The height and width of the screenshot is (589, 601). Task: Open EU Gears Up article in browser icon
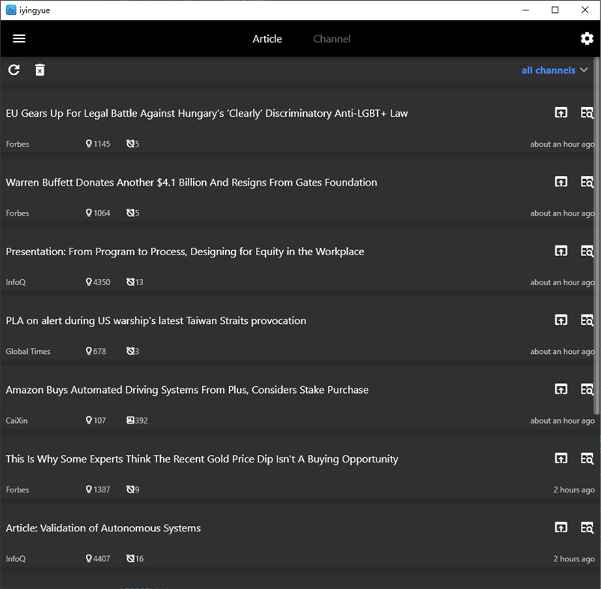point(561,113)
